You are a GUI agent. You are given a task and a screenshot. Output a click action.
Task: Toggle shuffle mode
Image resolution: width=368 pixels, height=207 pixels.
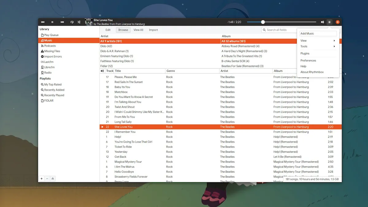79,22
